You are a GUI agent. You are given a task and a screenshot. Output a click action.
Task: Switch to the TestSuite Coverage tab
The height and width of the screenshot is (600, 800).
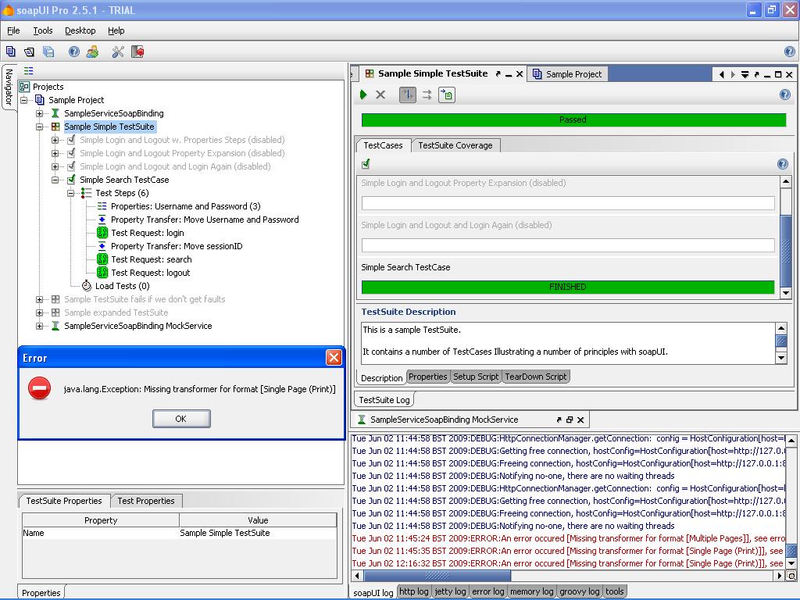tap(455, 145)
